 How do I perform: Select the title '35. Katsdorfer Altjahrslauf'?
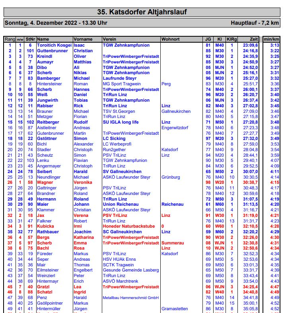142,12
